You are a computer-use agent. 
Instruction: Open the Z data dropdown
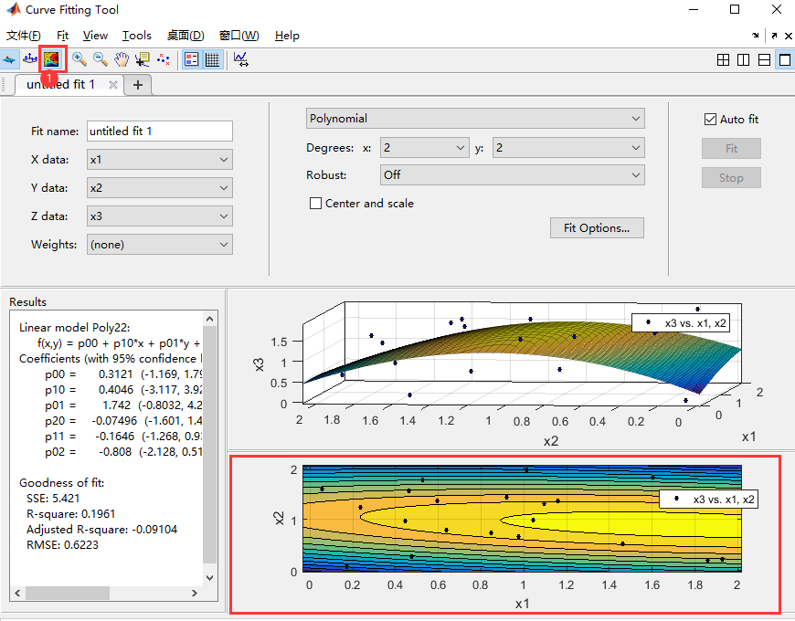coord(160,216)
